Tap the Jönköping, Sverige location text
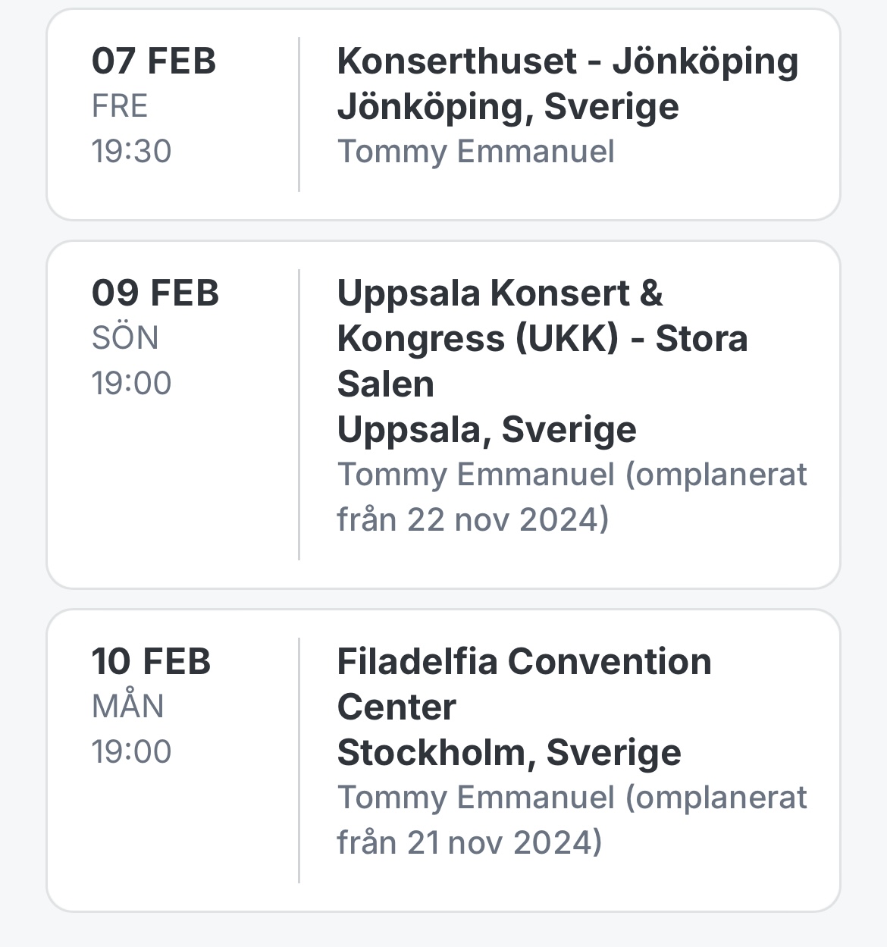This screenshot has height=947, width=887. coord(508,107)
